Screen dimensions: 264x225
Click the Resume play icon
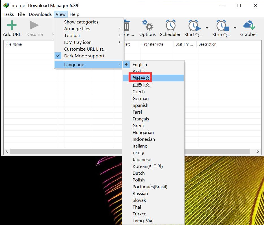pos(34,25)
